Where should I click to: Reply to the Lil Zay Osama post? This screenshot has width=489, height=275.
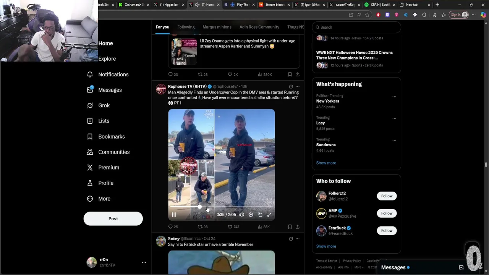pos(173,74)
